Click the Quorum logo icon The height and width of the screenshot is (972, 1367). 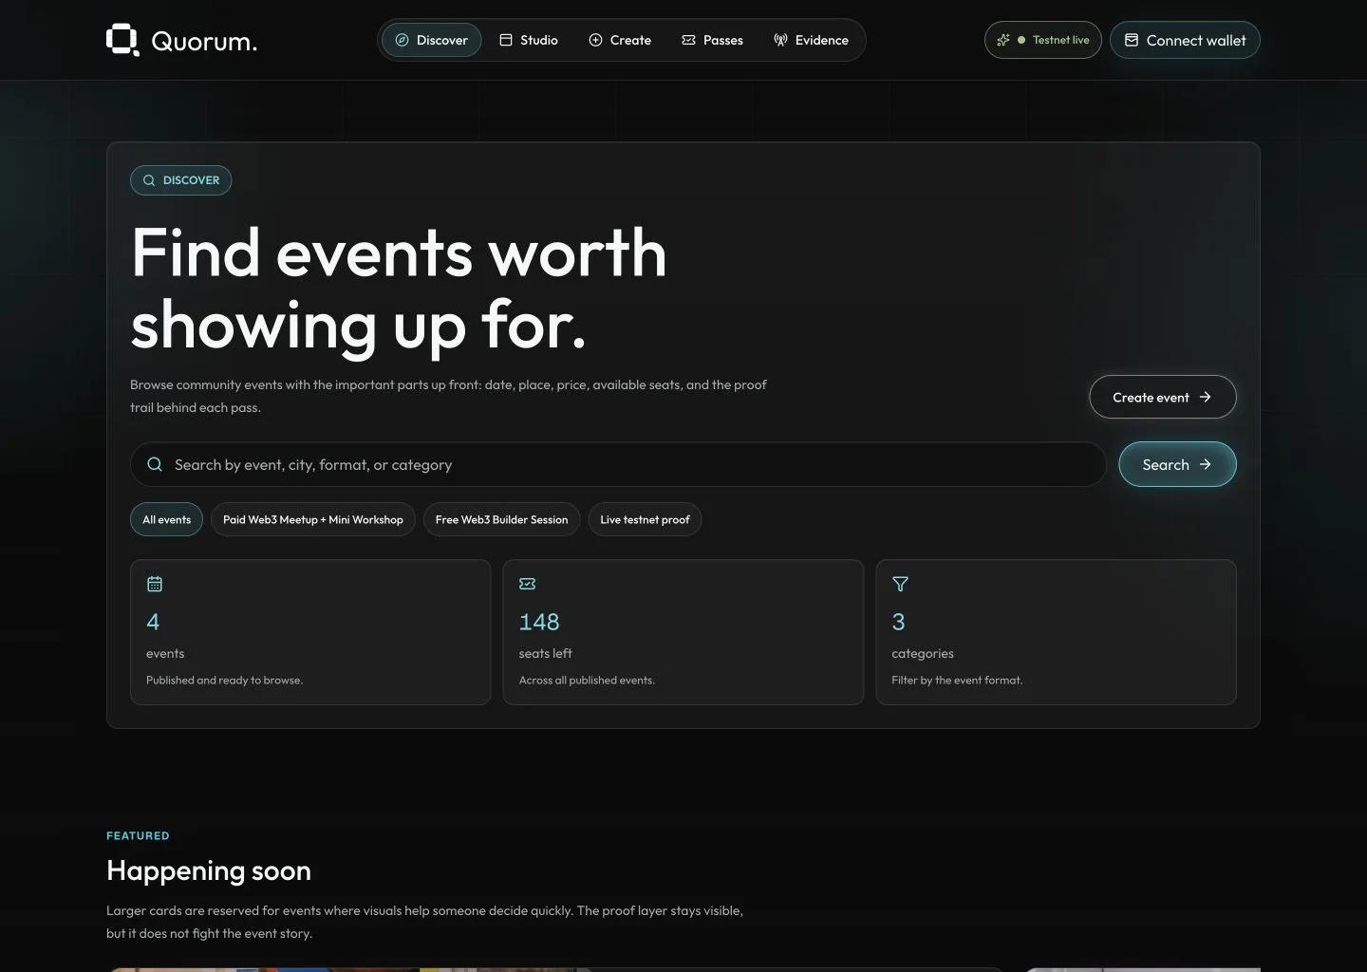click(122, 40)
